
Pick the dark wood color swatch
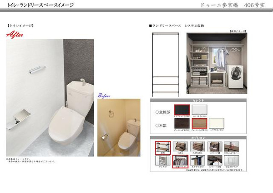coord(182,123)
